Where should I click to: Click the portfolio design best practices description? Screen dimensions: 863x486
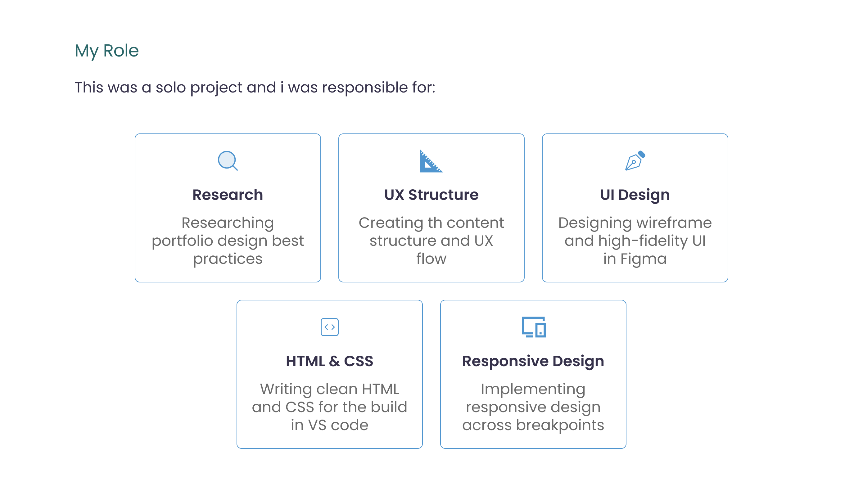point(228,241)
